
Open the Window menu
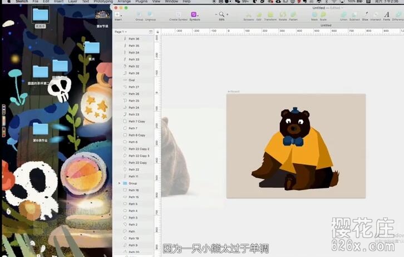(x=171, y=1)
